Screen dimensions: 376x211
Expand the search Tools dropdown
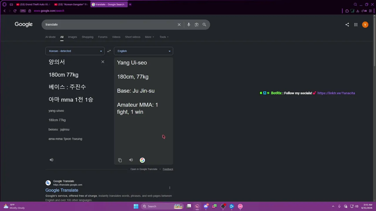point(164,37)
